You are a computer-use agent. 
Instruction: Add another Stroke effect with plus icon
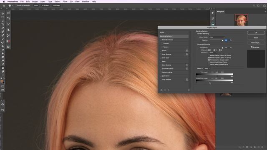(x=187, y=51)
